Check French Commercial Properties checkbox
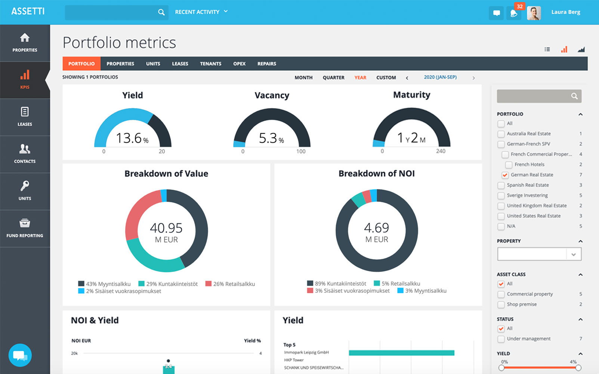 (x=505, y=154)
